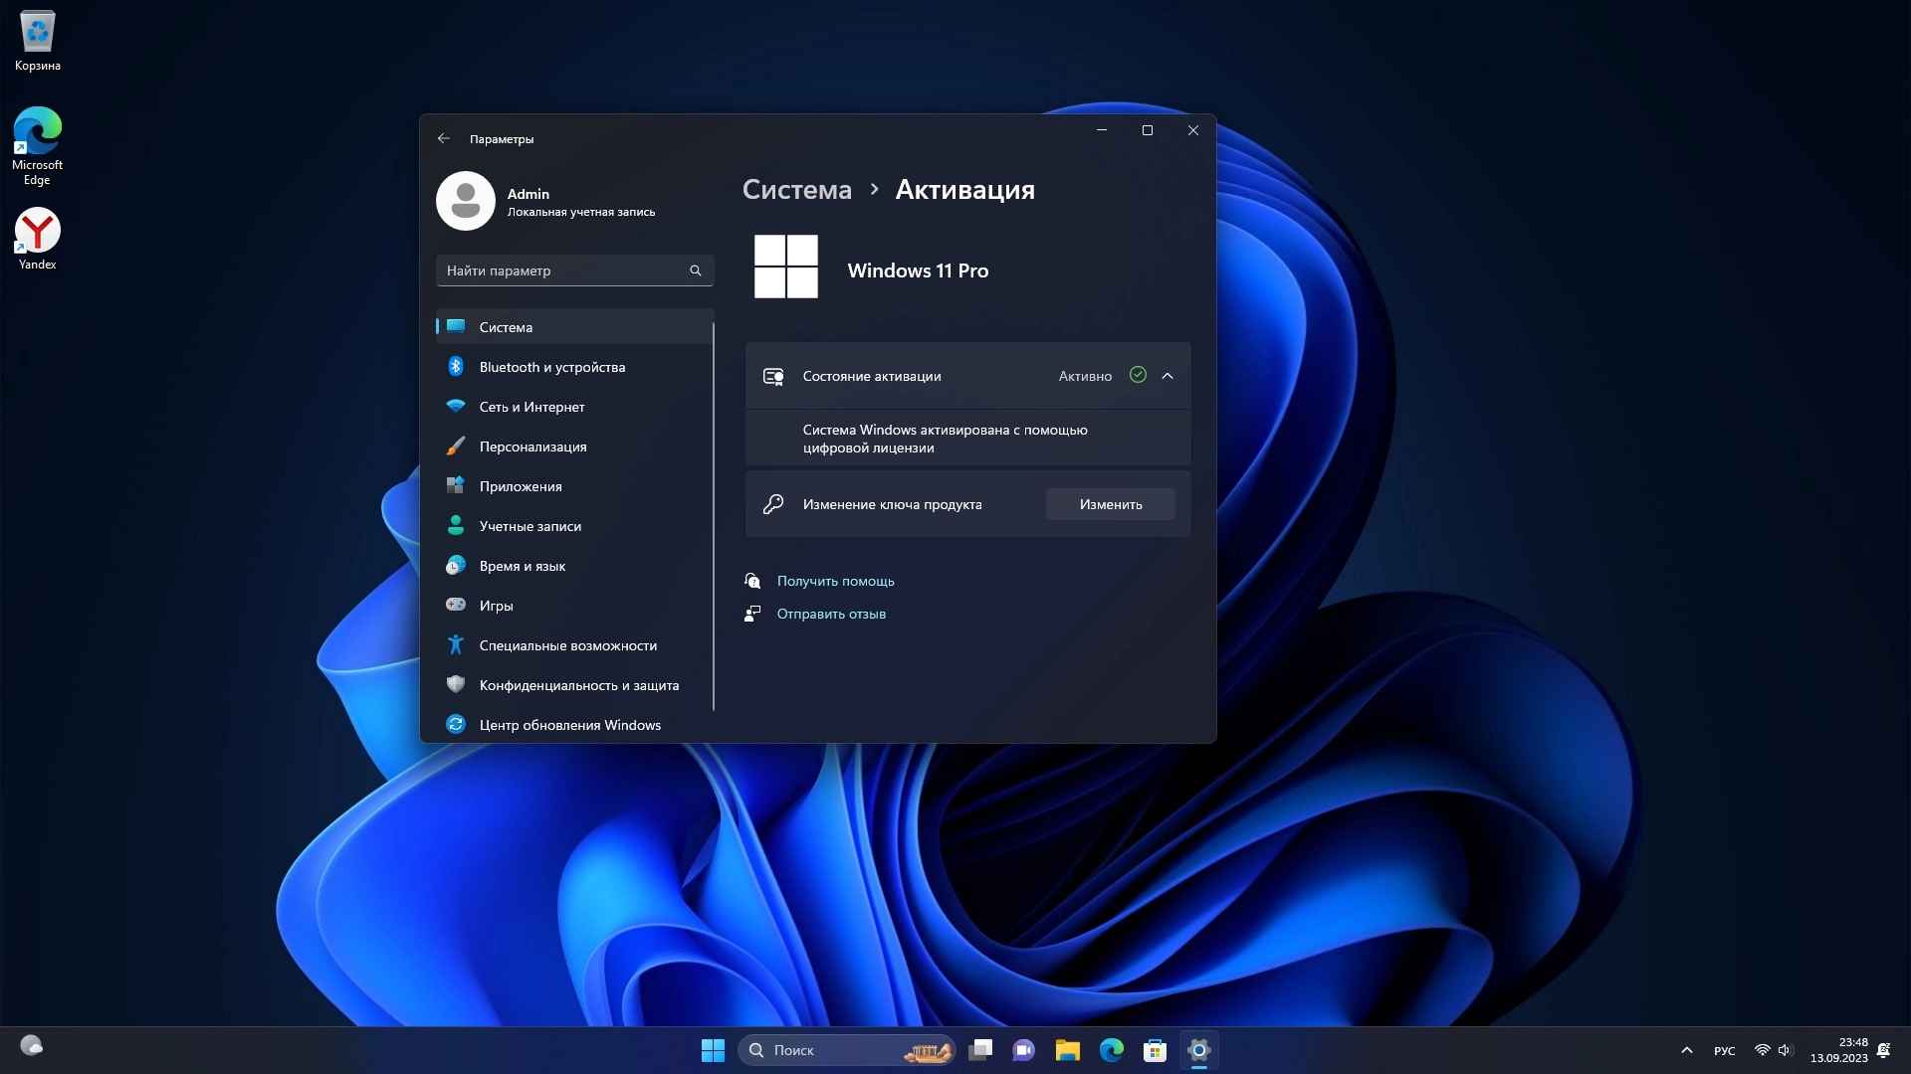
Task: Select Сеть и Интернет section
Action: point(531,407)
